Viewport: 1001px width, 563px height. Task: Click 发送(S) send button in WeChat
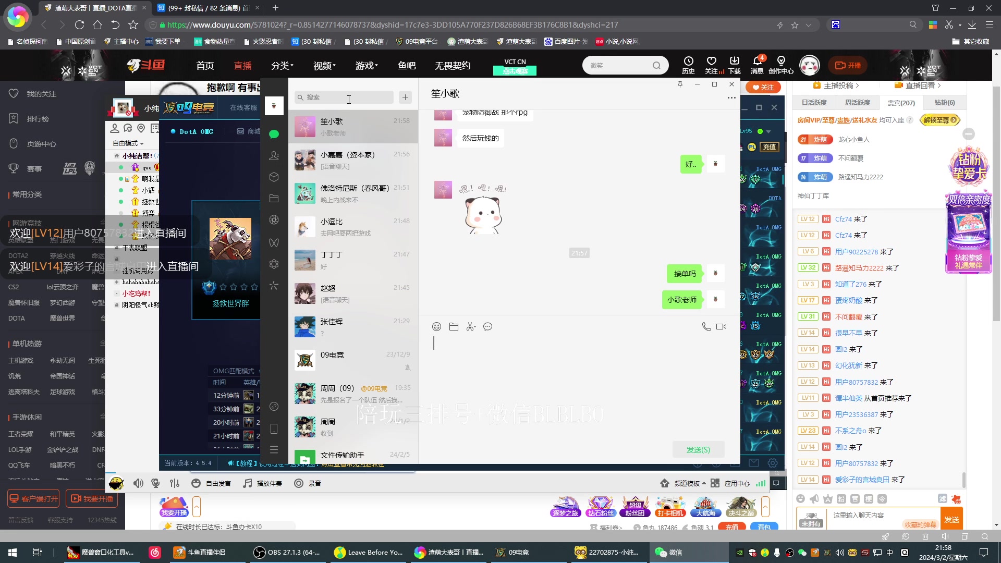pyautogui.click(x=698, y=449)
